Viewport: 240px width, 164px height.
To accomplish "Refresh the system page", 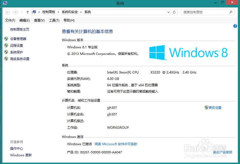I will tap(174, 12).
